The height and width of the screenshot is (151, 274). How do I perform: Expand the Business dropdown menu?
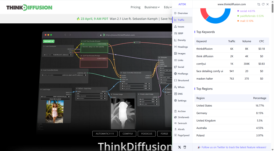(152, 7)
